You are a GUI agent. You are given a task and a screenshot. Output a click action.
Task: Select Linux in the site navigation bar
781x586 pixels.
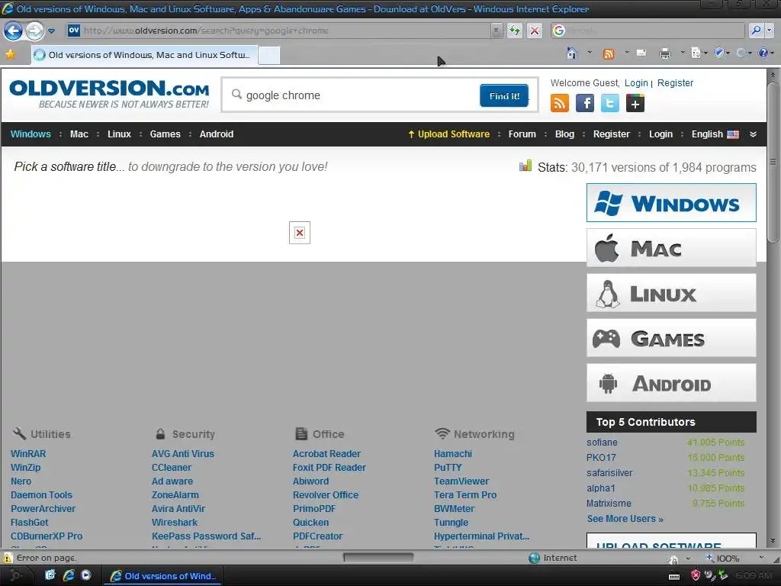[119, 134]
